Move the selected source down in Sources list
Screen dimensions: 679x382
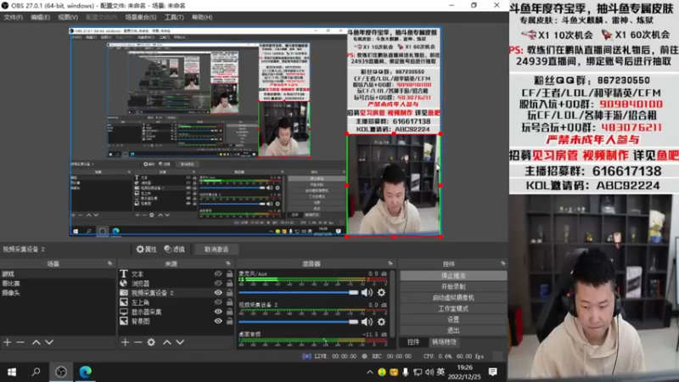point(180,342)
